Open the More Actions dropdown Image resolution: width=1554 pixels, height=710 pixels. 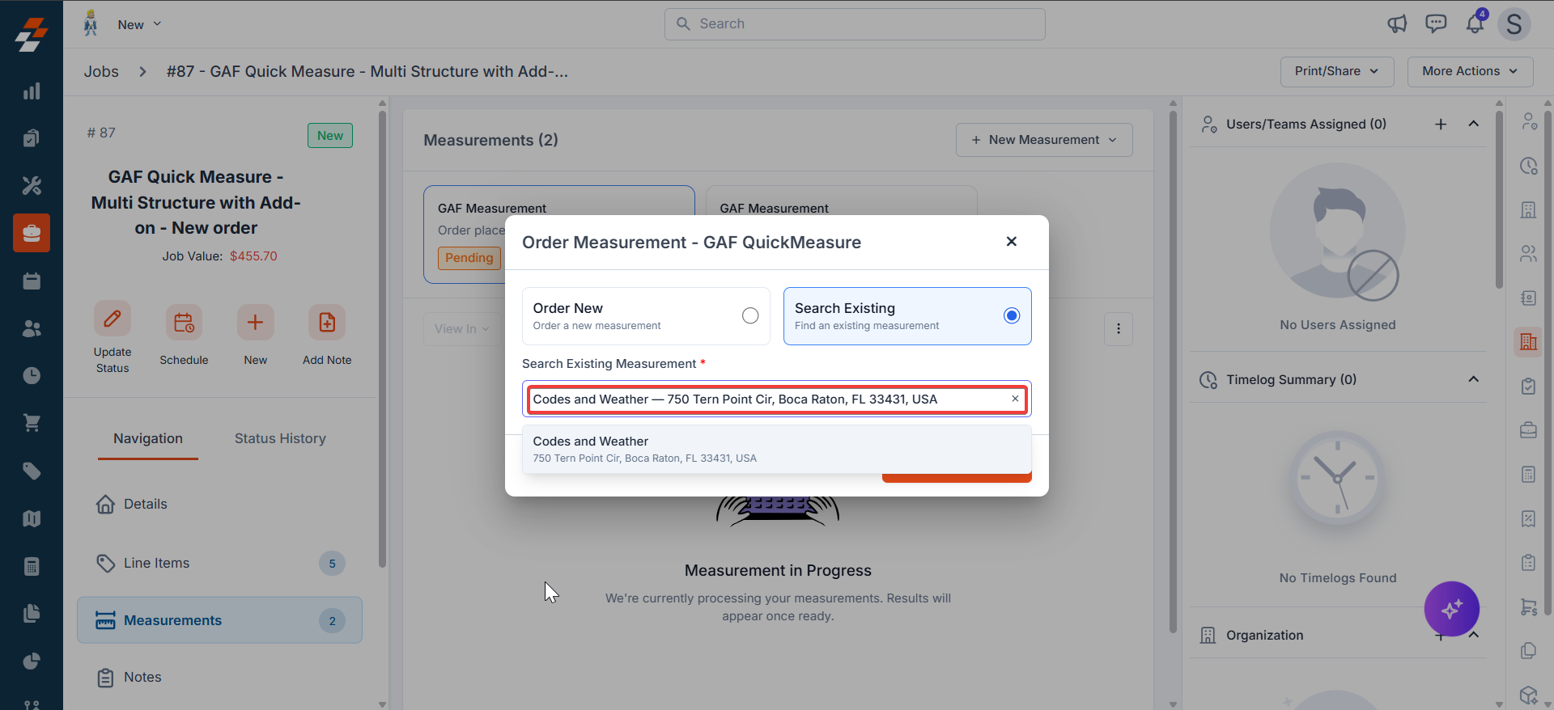[1470, 71]
